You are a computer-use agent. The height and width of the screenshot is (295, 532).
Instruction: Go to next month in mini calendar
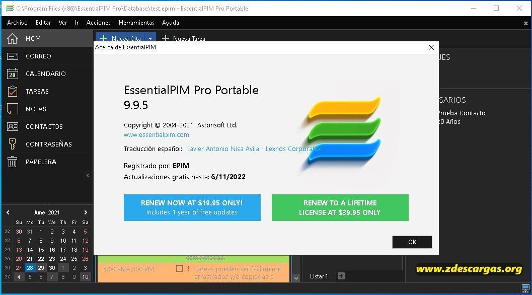(86, 212)
